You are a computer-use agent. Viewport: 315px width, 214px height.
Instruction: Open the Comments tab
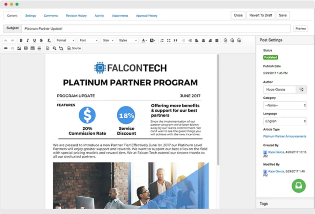(51, 16)
